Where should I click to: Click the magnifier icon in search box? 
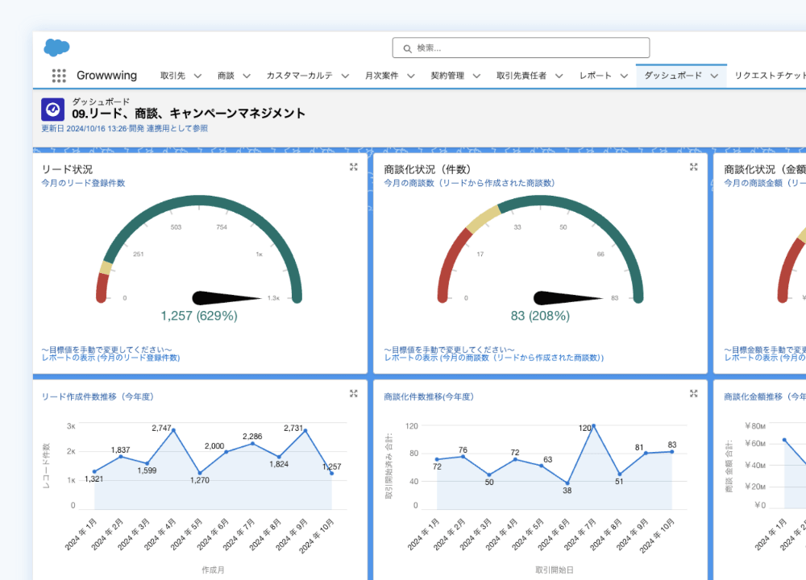point(405,48)
